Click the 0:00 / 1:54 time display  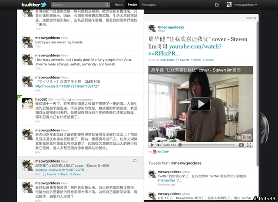(169, 145)
